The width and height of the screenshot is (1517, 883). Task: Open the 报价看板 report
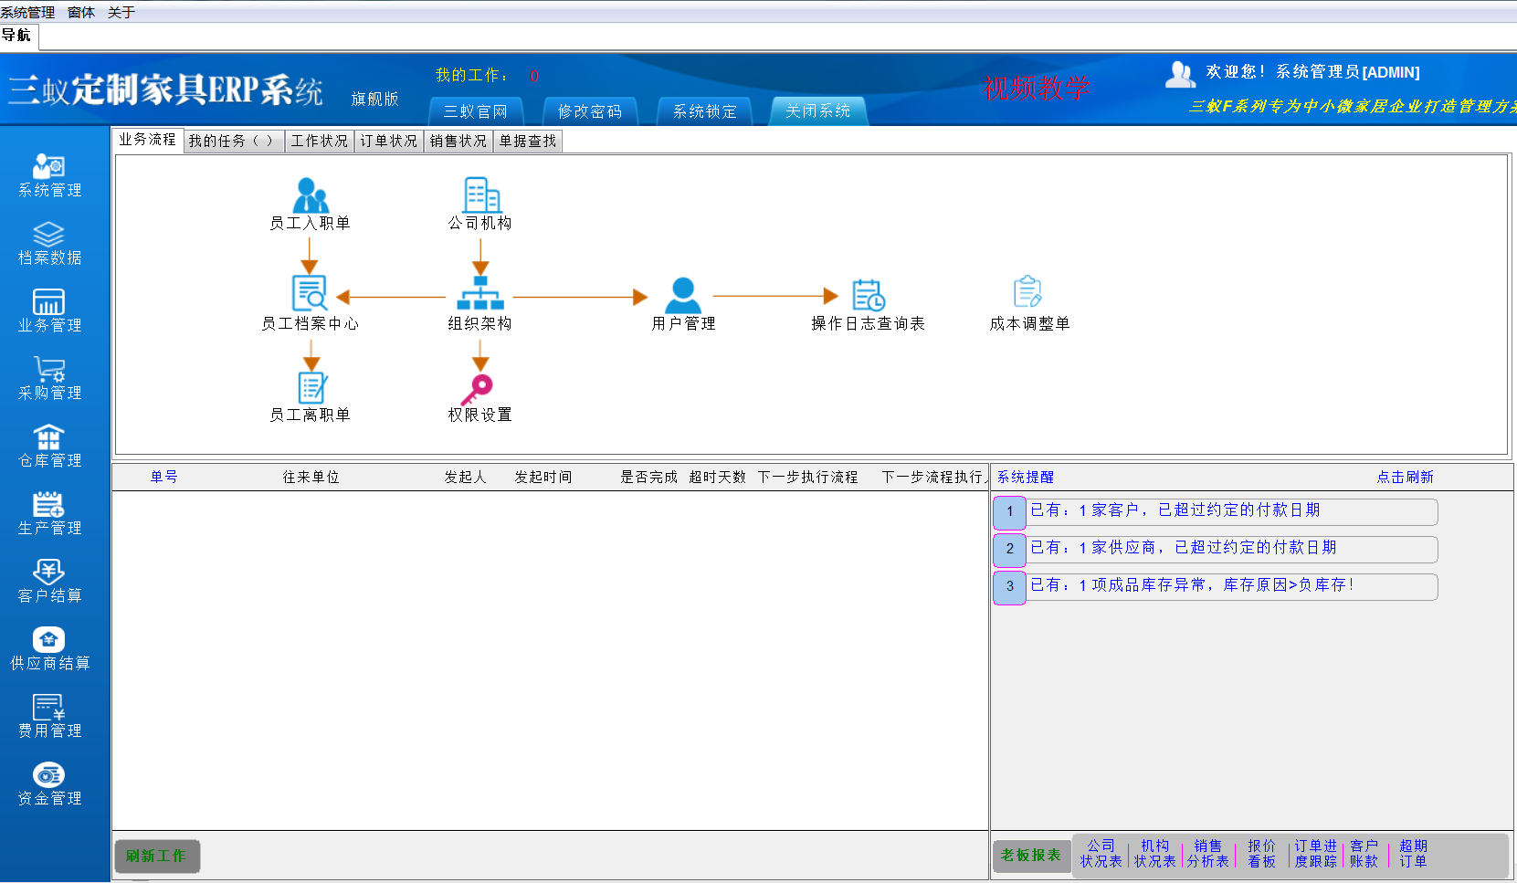(1261, 854)
